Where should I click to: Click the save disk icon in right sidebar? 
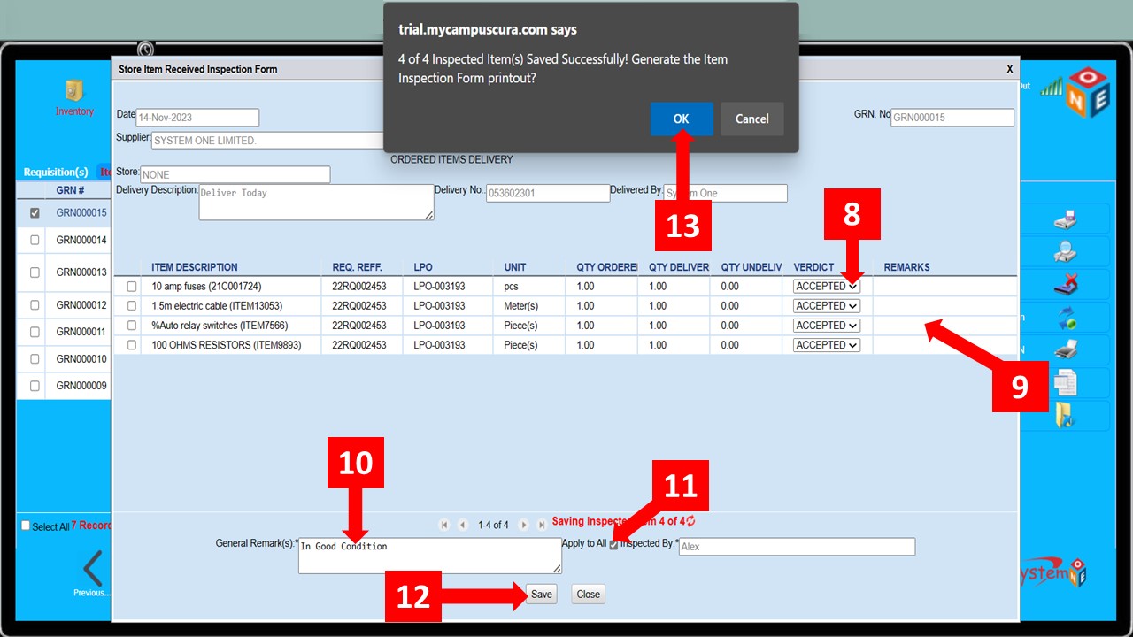1065,219
